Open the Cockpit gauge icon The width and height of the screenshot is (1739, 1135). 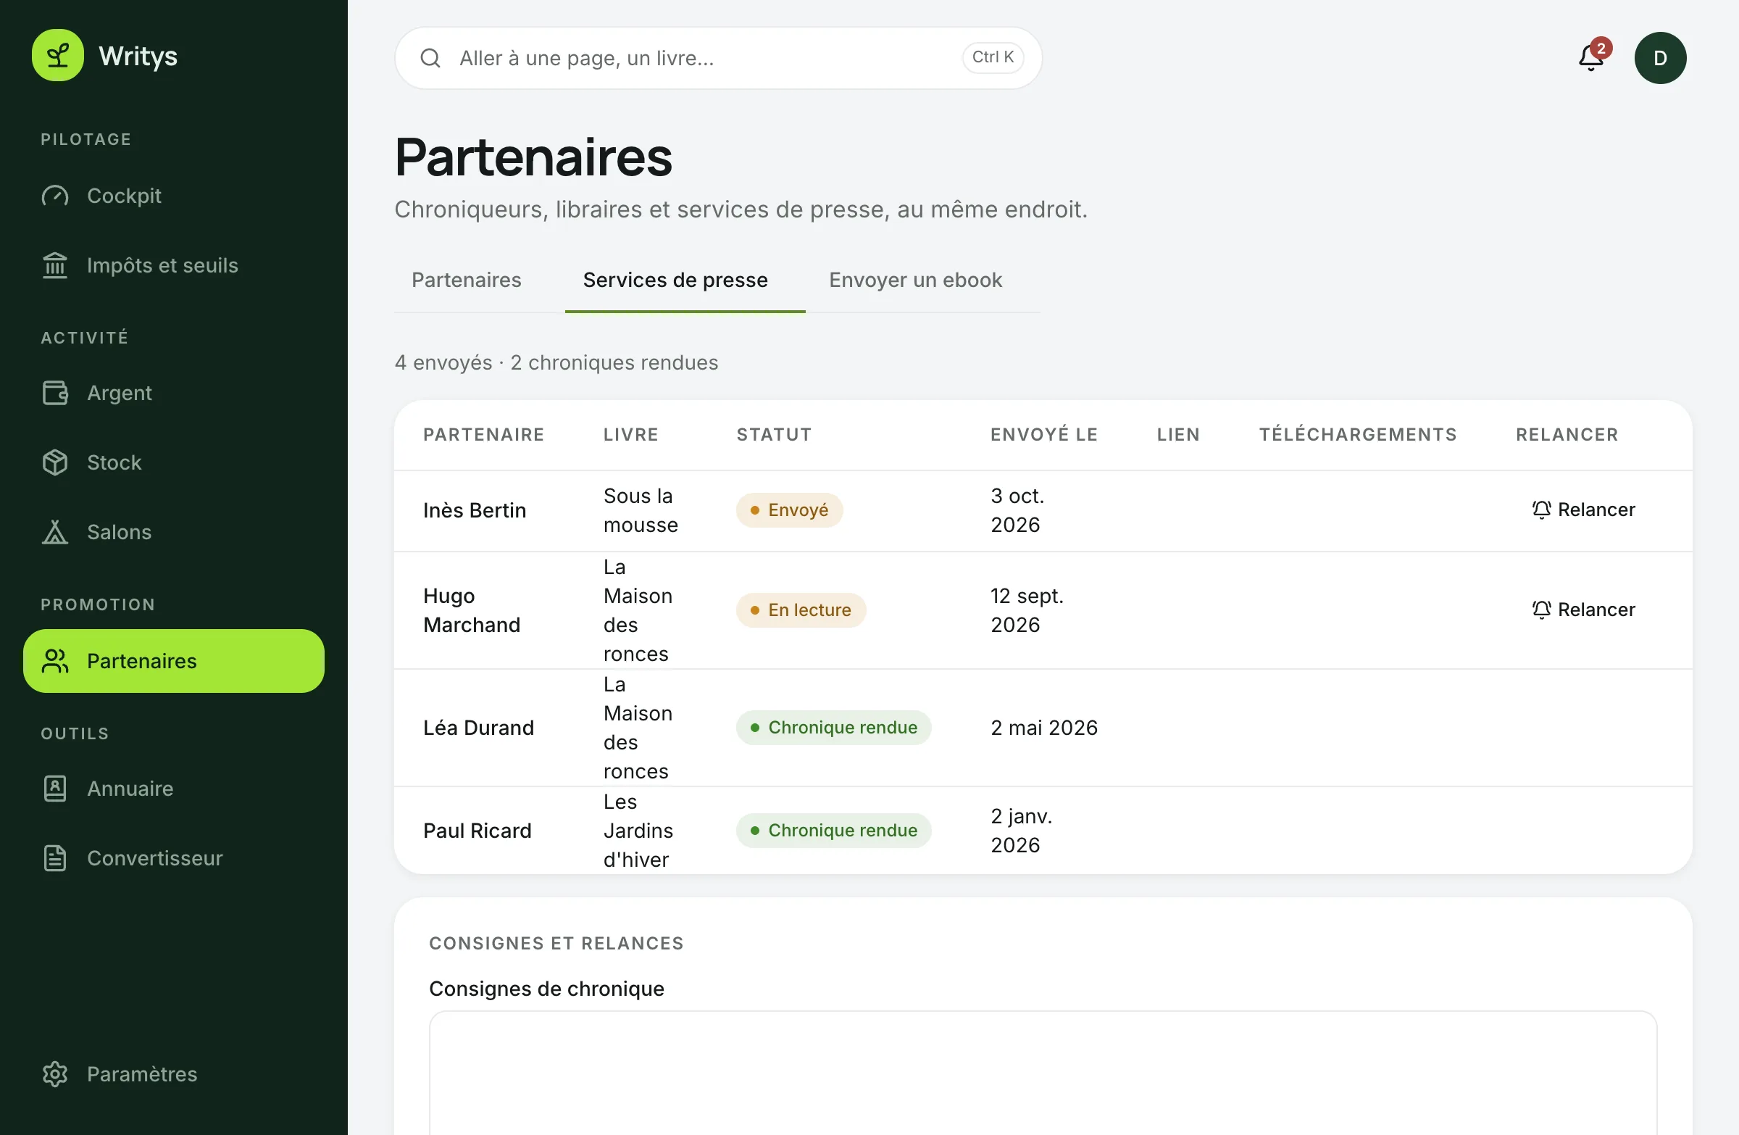pos(55,196)
